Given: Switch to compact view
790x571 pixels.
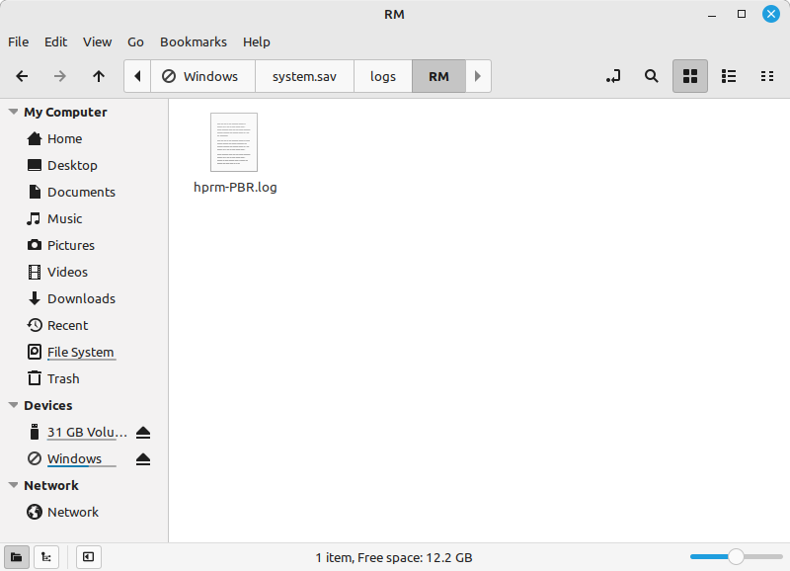Looking at the screenshot, I should (767, 76).
